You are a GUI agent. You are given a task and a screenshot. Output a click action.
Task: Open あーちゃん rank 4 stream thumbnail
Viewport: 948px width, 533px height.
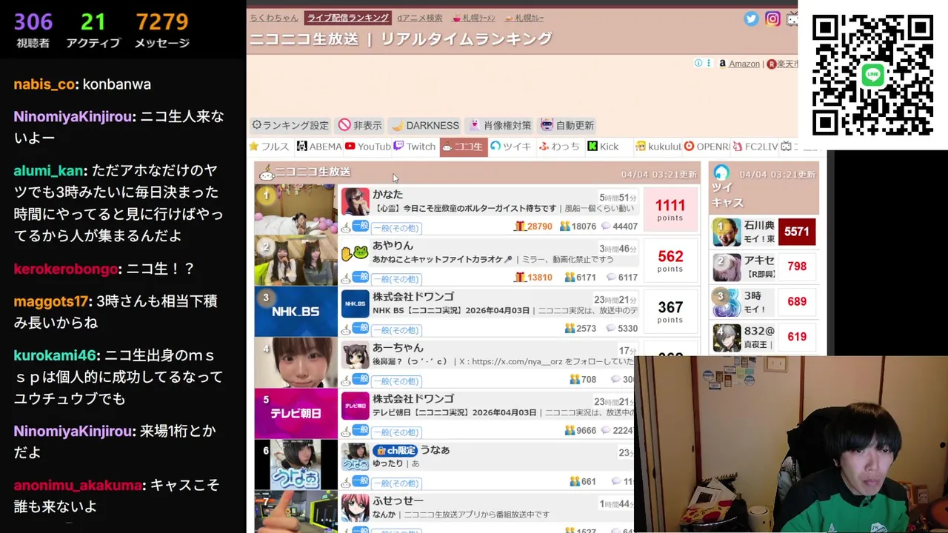(296, 363)
